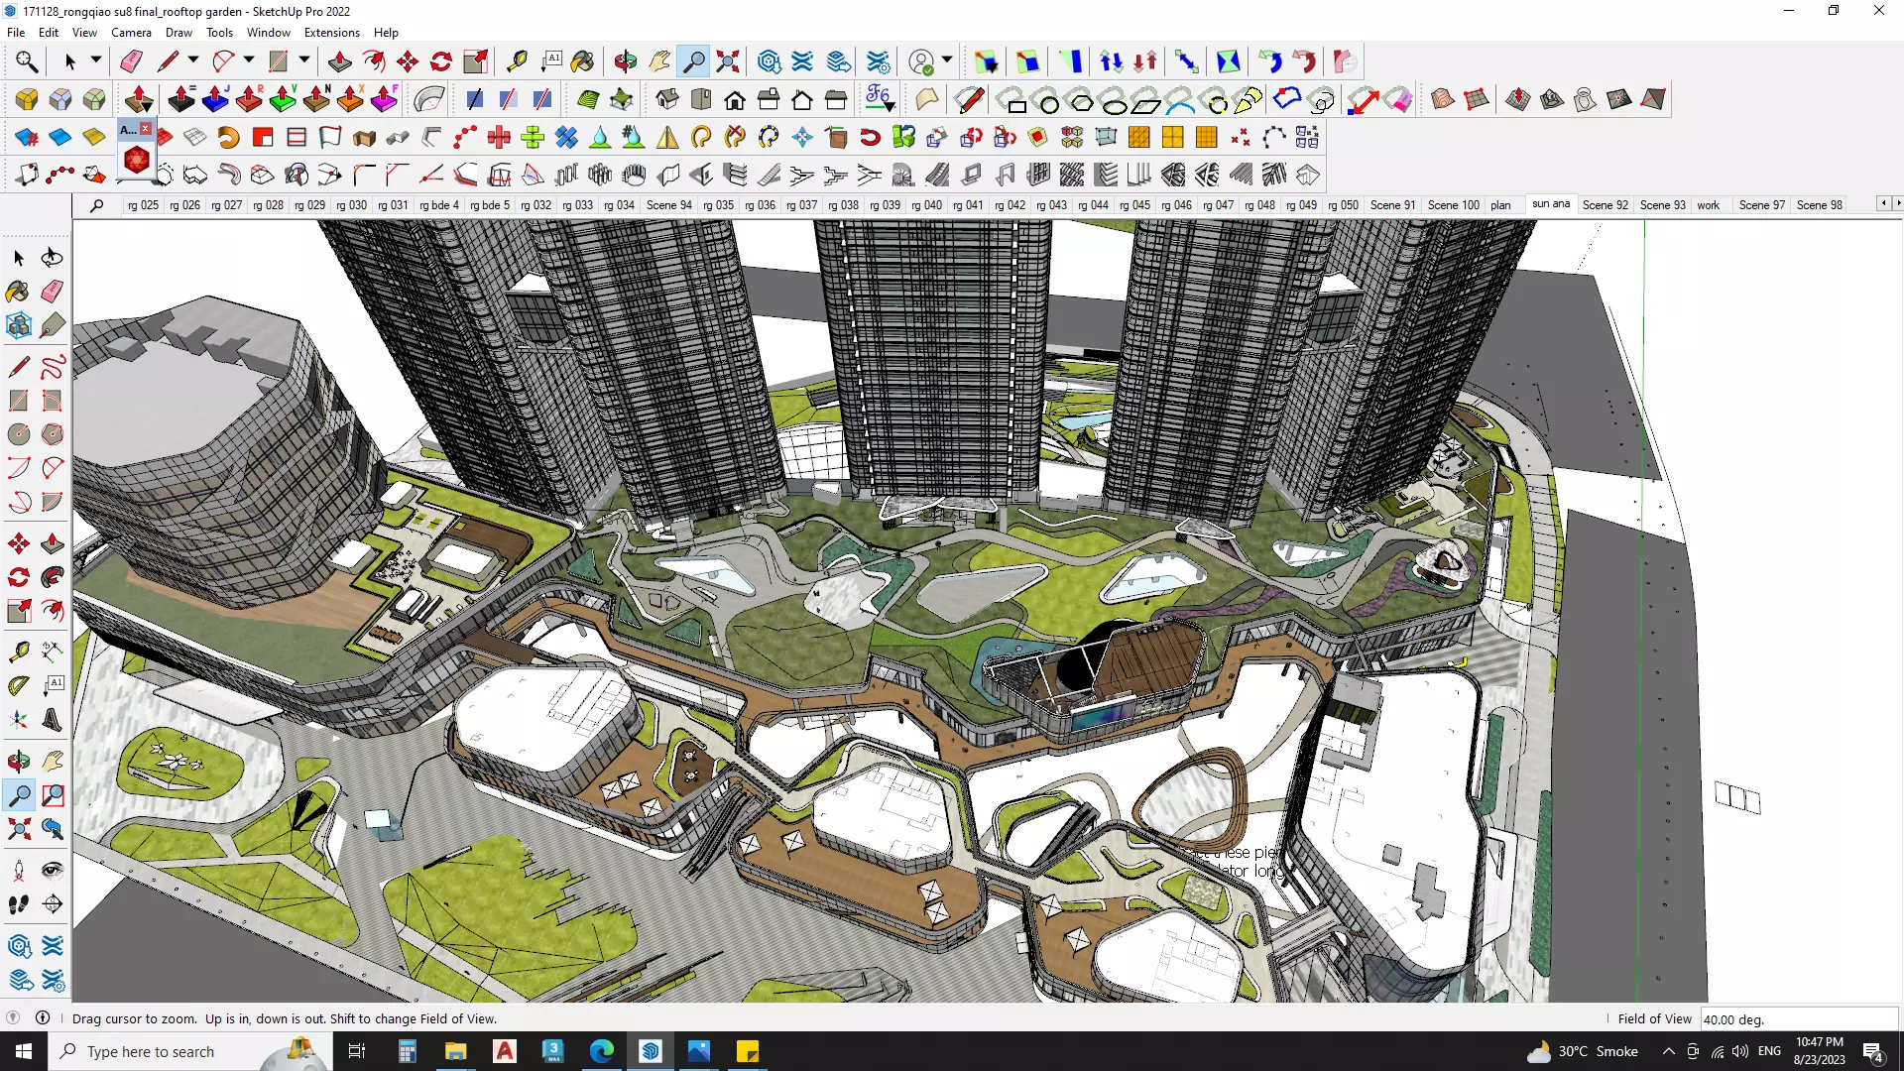Click the taskbar search box
This screenshot has height=1071, width=1904.
[188, 1051]
